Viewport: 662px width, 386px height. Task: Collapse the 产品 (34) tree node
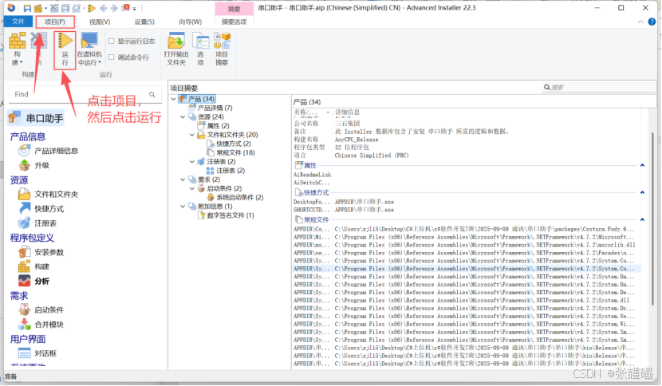[174, 99]
